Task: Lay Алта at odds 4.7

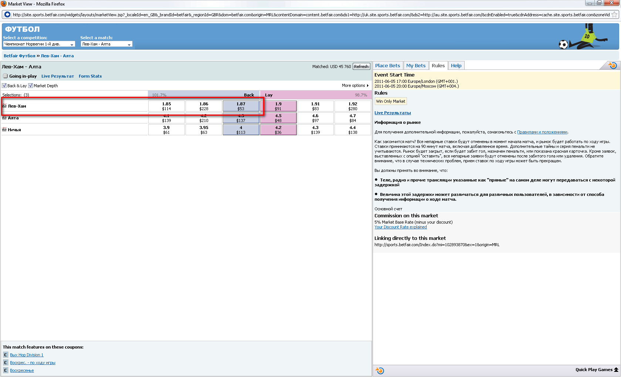Action: [353, 118]
